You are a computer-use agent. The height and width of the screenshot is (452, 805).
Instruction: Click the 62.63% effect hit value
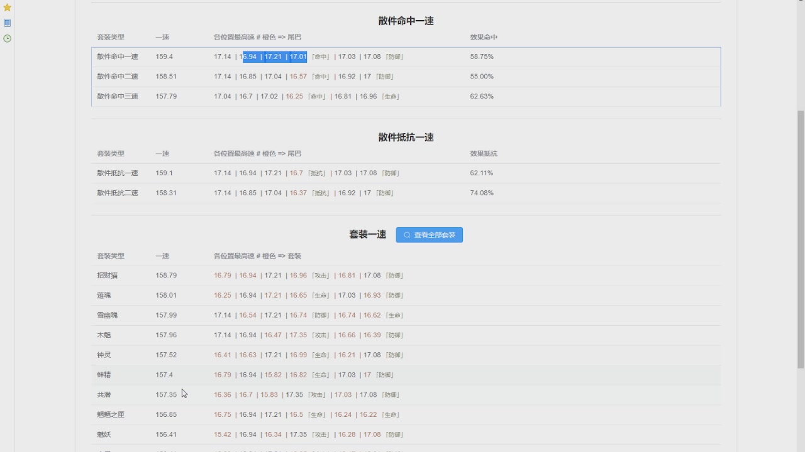click(x=482, y=97)
